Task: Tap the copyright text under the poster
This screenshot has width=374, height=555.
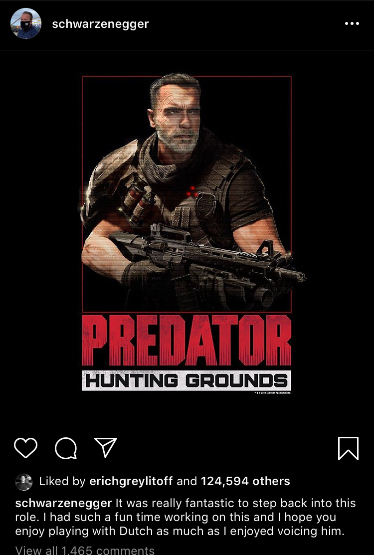Action: [272, 393]
